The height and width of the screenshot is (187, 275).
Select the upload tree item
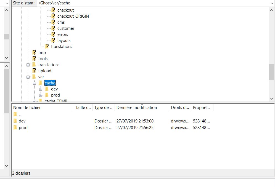click(x=45, y=71)
